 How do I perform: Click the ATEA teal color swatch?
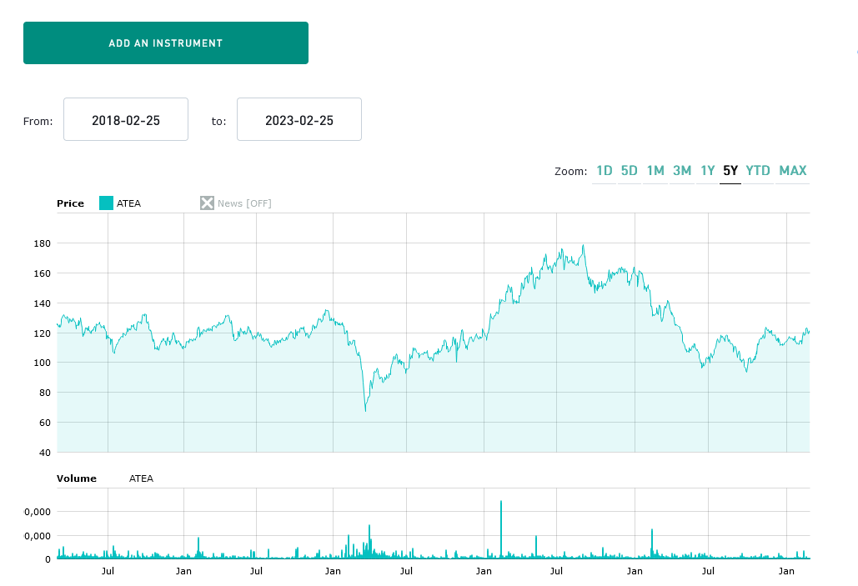[106, 203]
